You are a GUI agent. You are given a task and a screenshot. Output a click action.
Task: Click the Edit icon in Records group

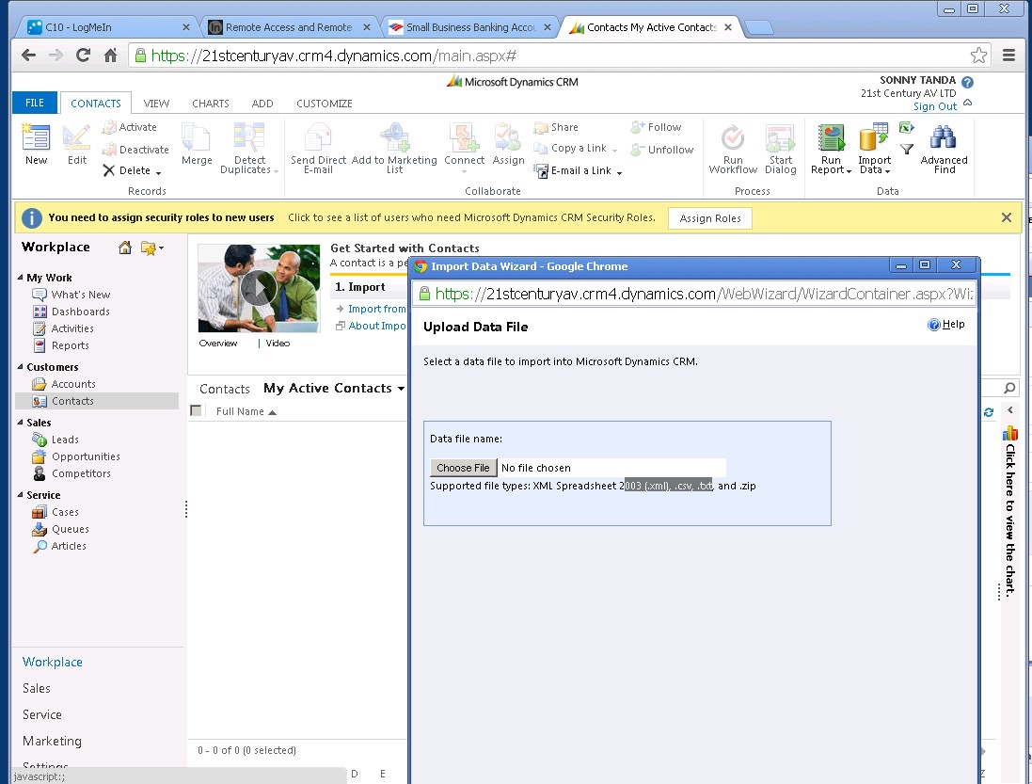76,138
